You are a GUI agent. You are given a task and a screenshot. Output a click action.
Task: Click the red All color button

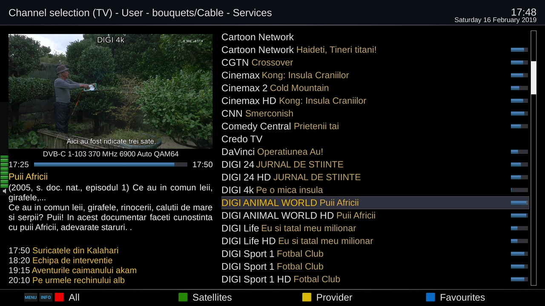click(59, 297)
